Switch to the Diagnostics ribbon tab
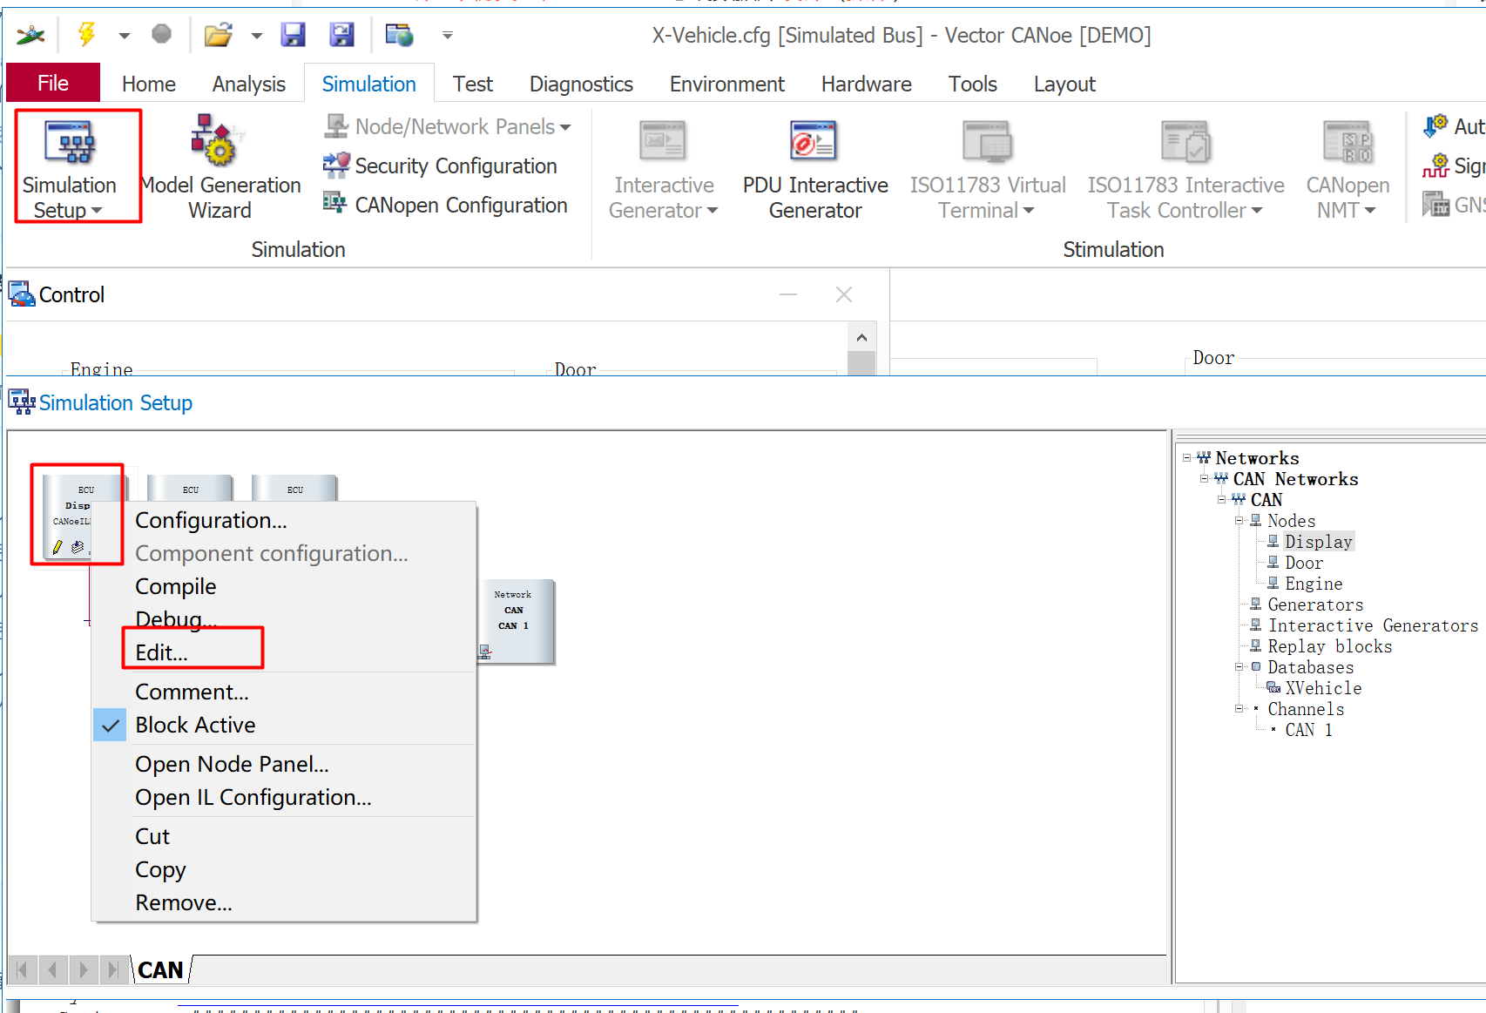This screenshot has height=1013, width=1486. (x=580, y=83)
